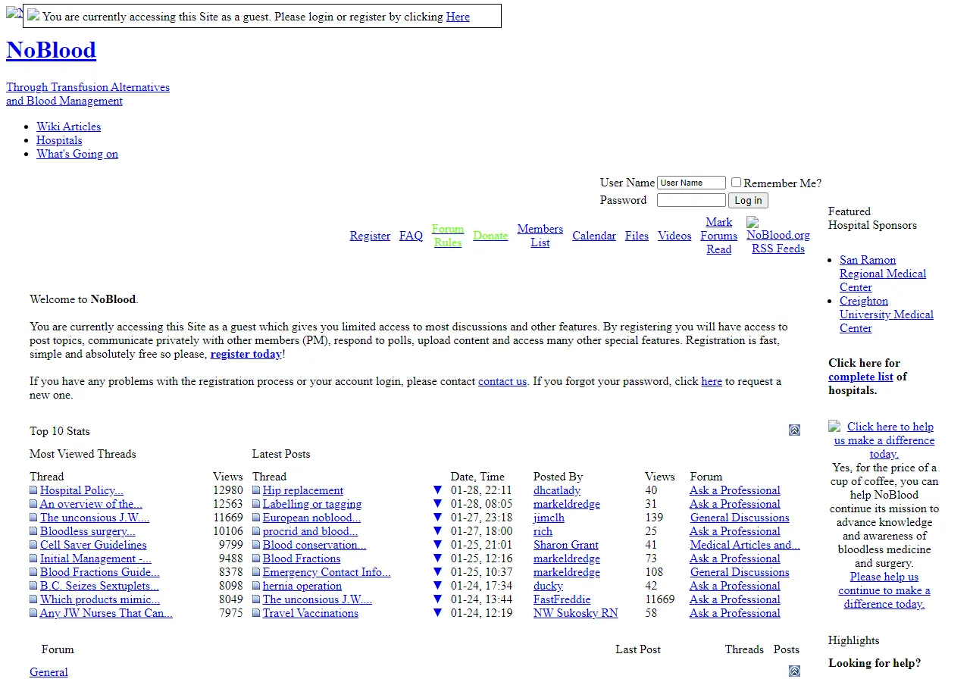This screenshot has height=682, width=970.
Task: Click the post icon beside Labelling or tagging
Action: 256,504
